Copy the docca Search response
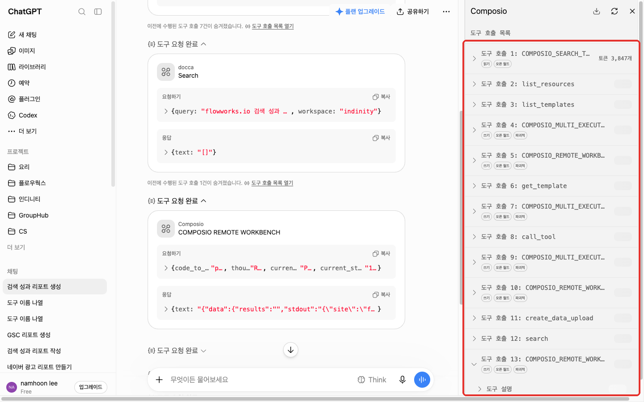This screenshot has height=402, width=644. (x=381, y=138)
